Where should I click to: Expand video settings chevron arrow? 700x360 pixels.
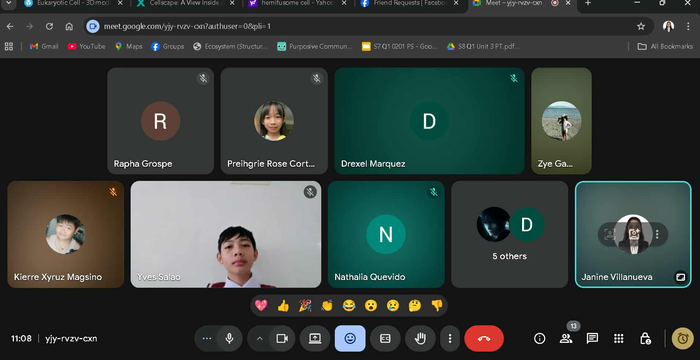coord(259,338)
